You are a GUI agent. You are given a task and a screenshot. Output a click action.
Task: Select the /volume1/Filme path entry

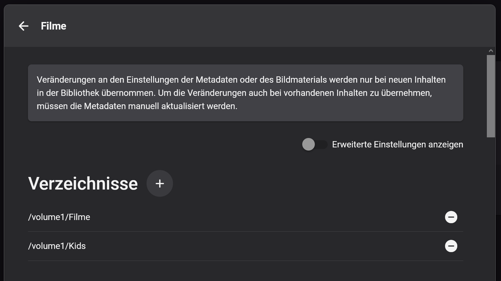[59, 217]
